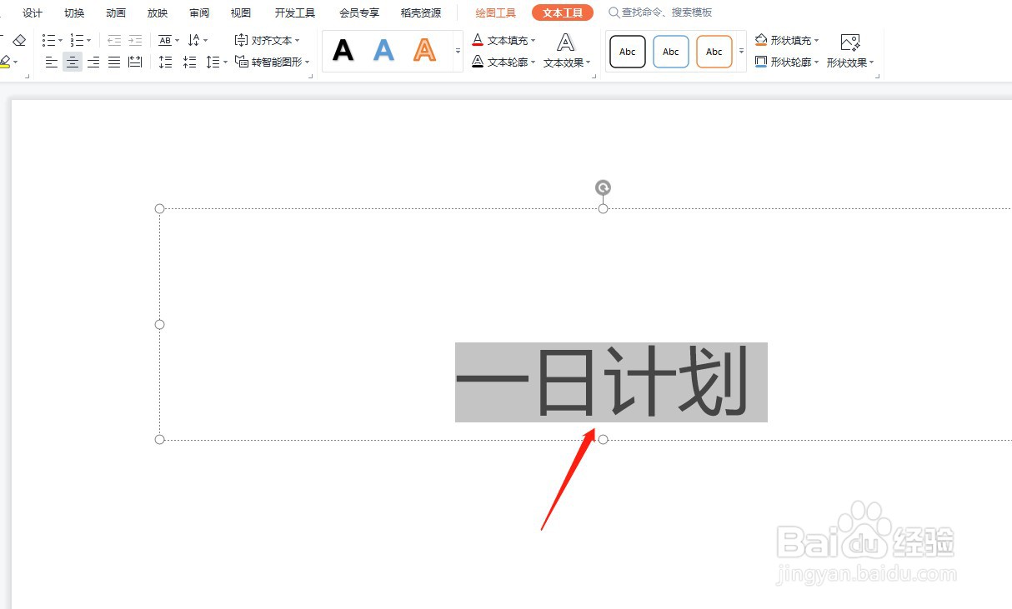1012x609 pixels.
Task: Click the line spacing icon
Action: tap(213, 62)
